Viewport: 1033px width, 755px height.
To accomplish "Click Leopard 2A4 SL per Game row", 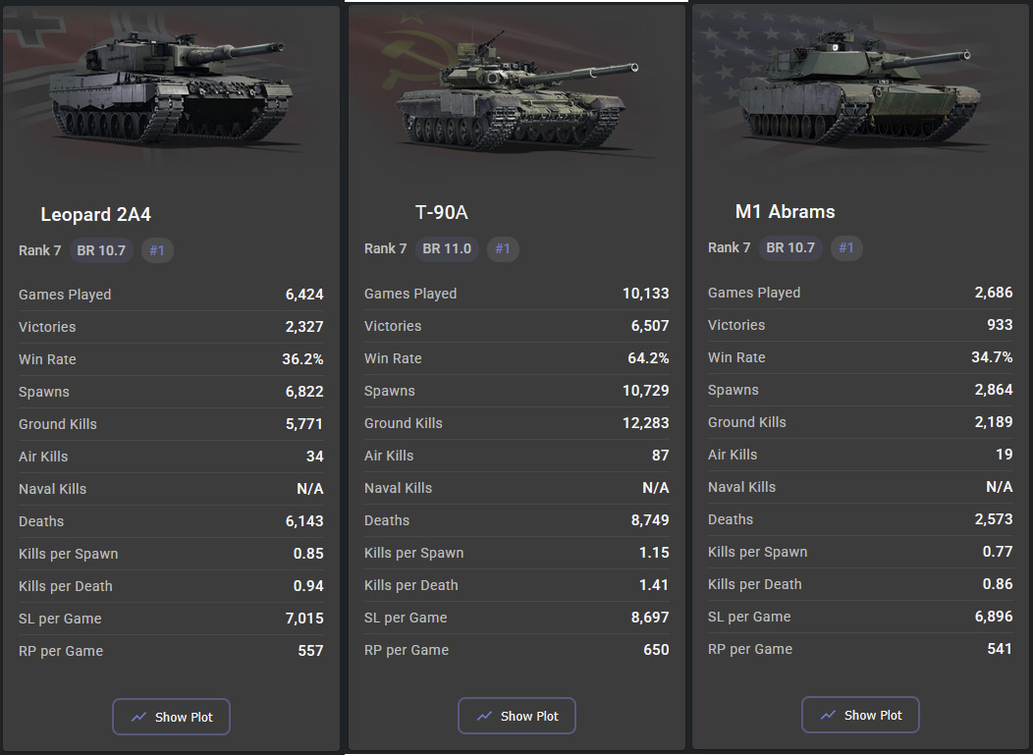I will coord(171,619).
